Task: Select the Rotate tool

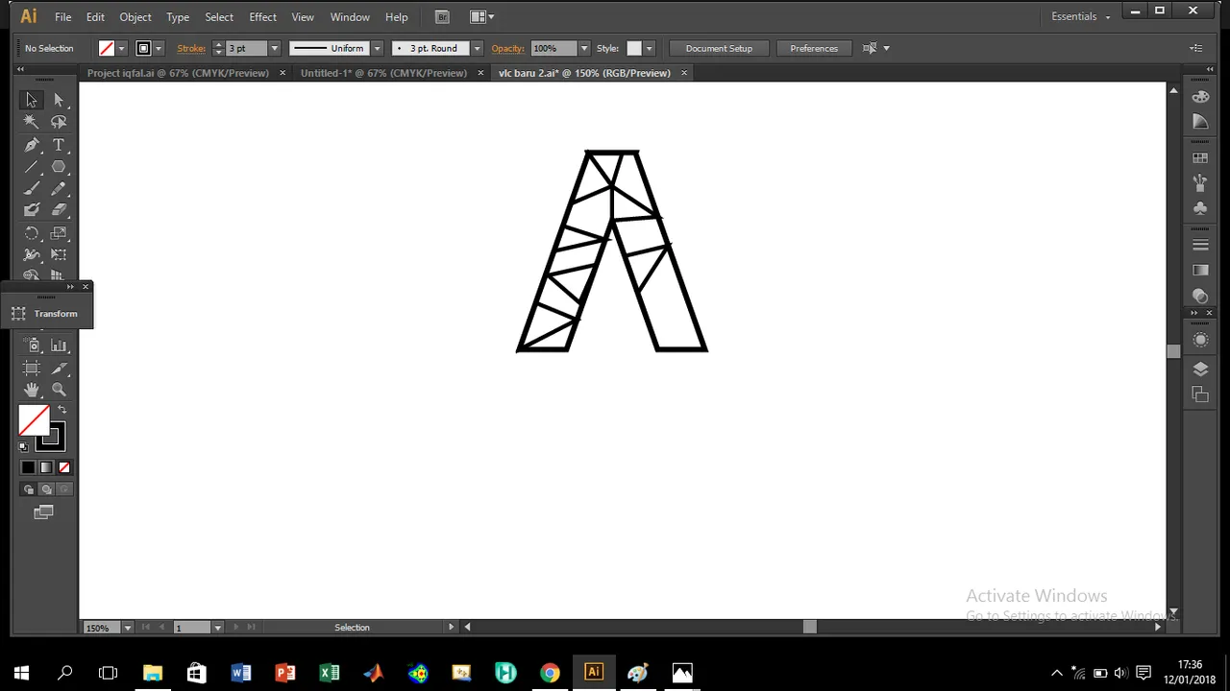Action: [x=31, y=233]
